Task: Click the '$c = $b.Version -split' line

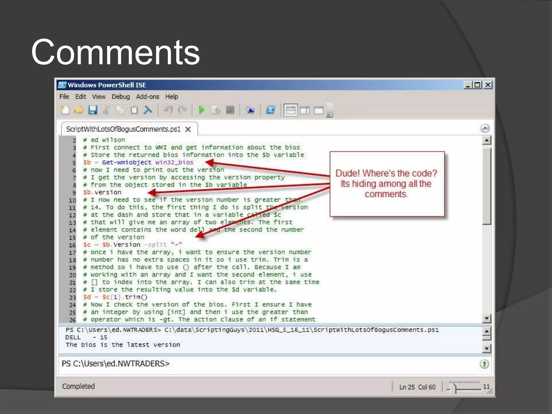Action: pyautogui.click(x=133, y=245)
